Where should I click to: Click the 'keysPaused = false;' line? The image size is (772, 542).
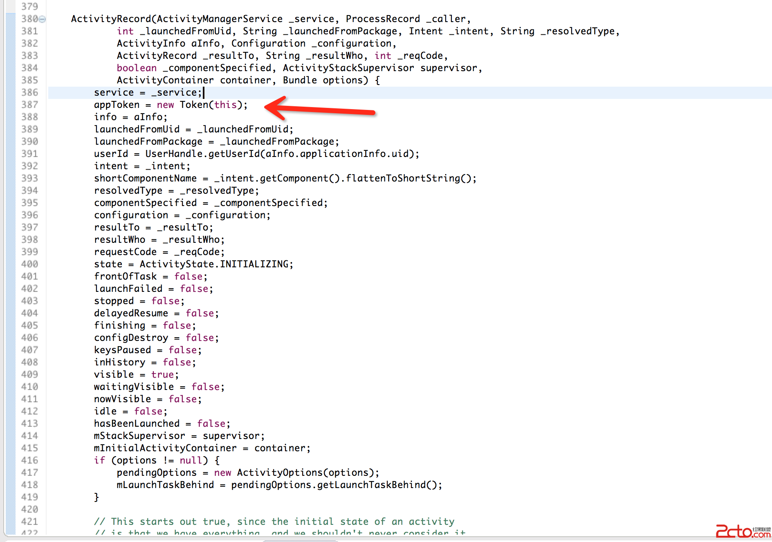click(148, 350)
